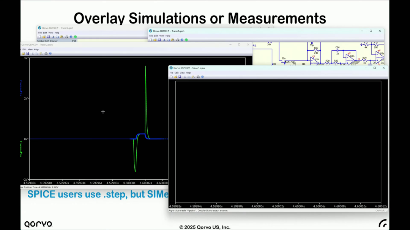
Task: Click the Print icon in Tracer1.qraw toolbar
Action: pyautogui.click(x=198, y=77)
